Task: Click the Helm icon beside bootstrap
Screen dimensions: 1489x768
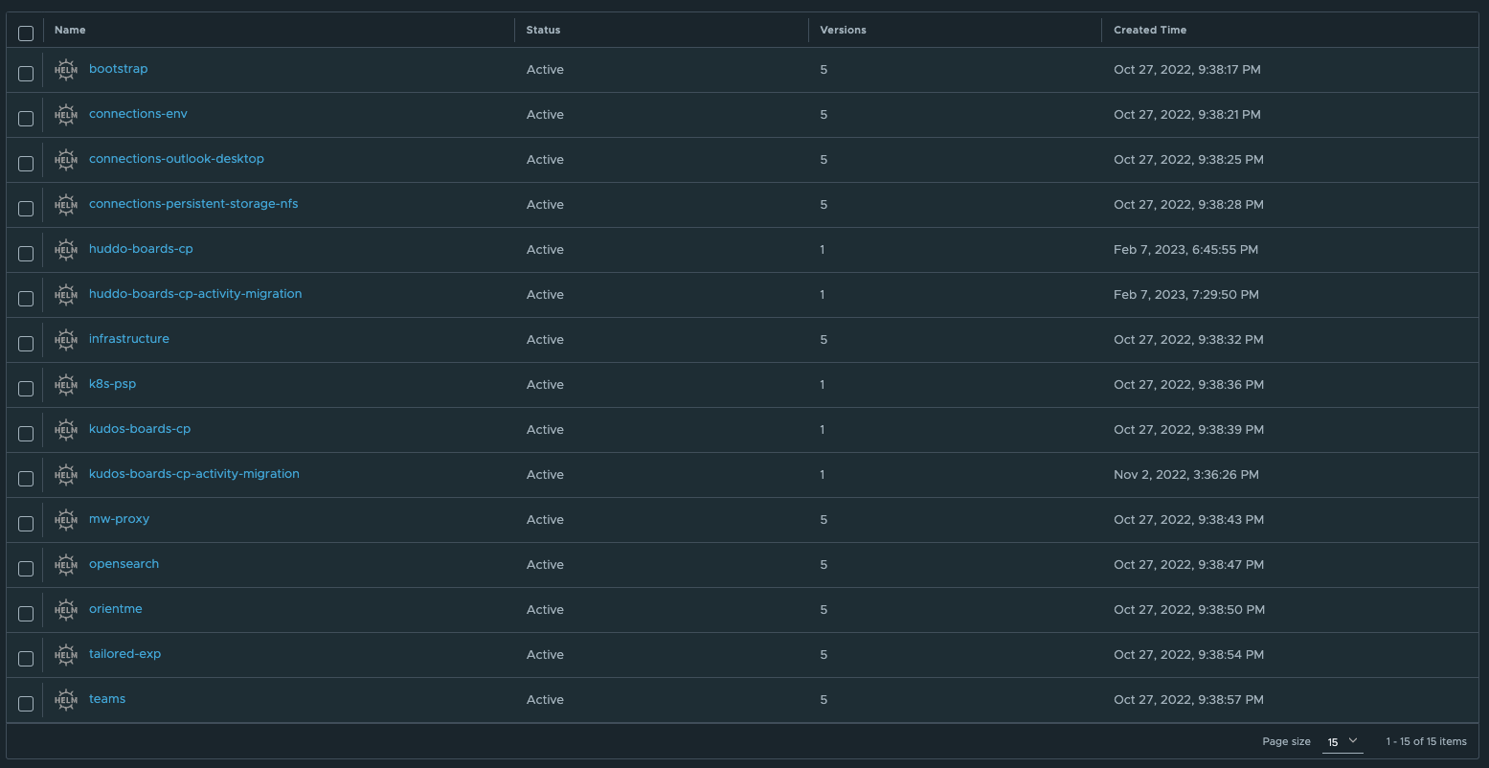Action: (65, 70)
